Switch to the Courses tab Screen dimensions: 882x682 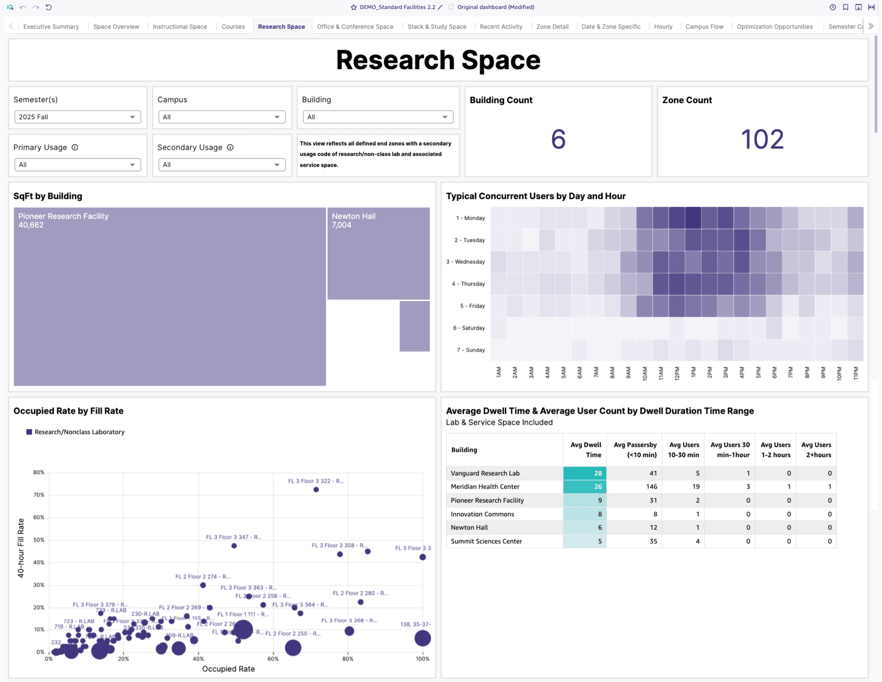point(233,26)
